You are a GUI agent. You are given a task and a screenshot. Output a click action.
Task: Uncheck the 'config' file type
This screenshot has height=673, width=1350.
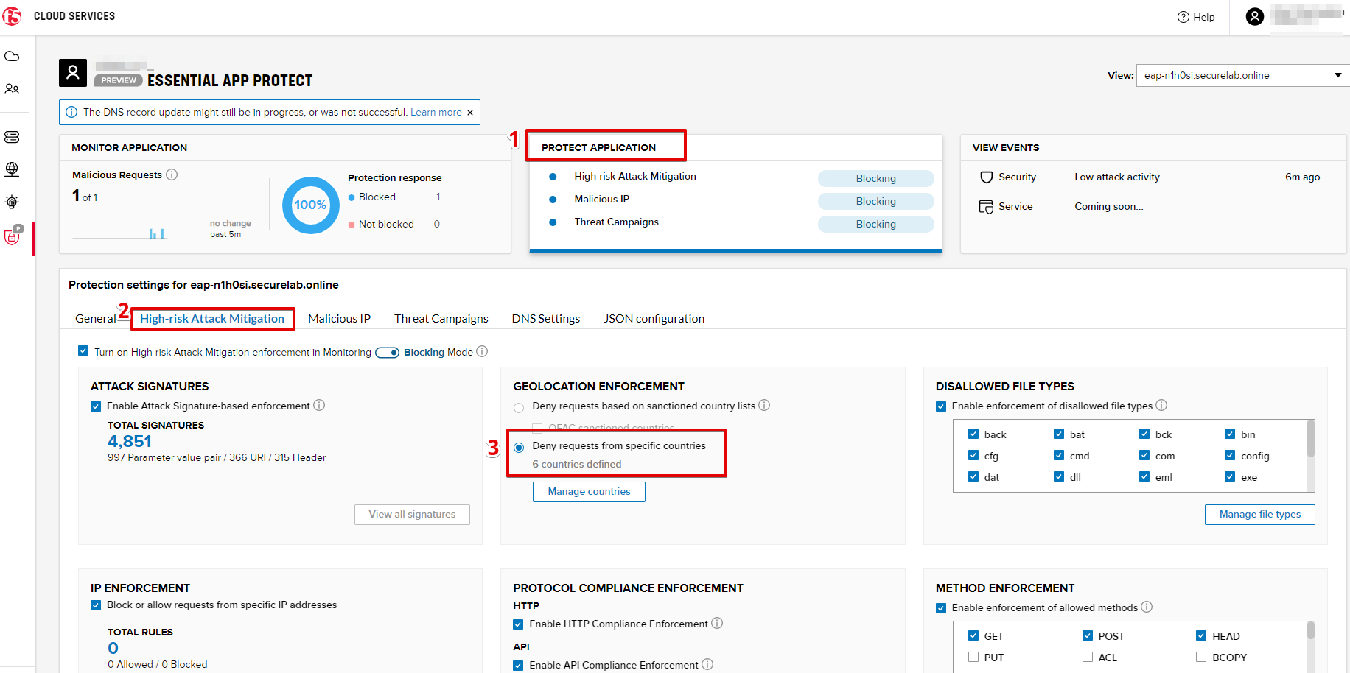[x=1230, y=456]
